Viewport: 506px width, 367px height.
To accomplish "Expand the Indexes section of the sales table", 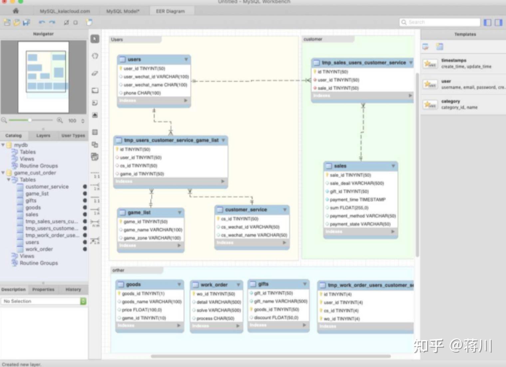I will point(393,231).
